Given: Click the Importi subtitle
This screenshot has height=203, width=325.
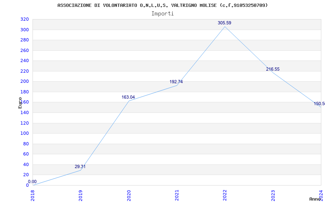Looking at the screenshot, I should coord(162,14).
